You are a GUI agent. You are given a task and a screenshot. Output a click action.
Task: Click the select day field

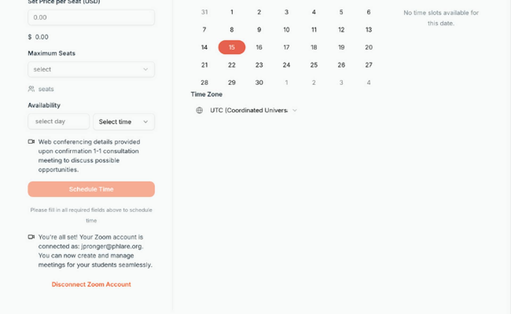coord(58,122)
